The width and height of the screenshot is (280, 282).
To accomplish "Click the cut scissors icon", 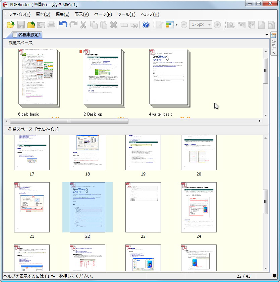I will click(83, 25).
